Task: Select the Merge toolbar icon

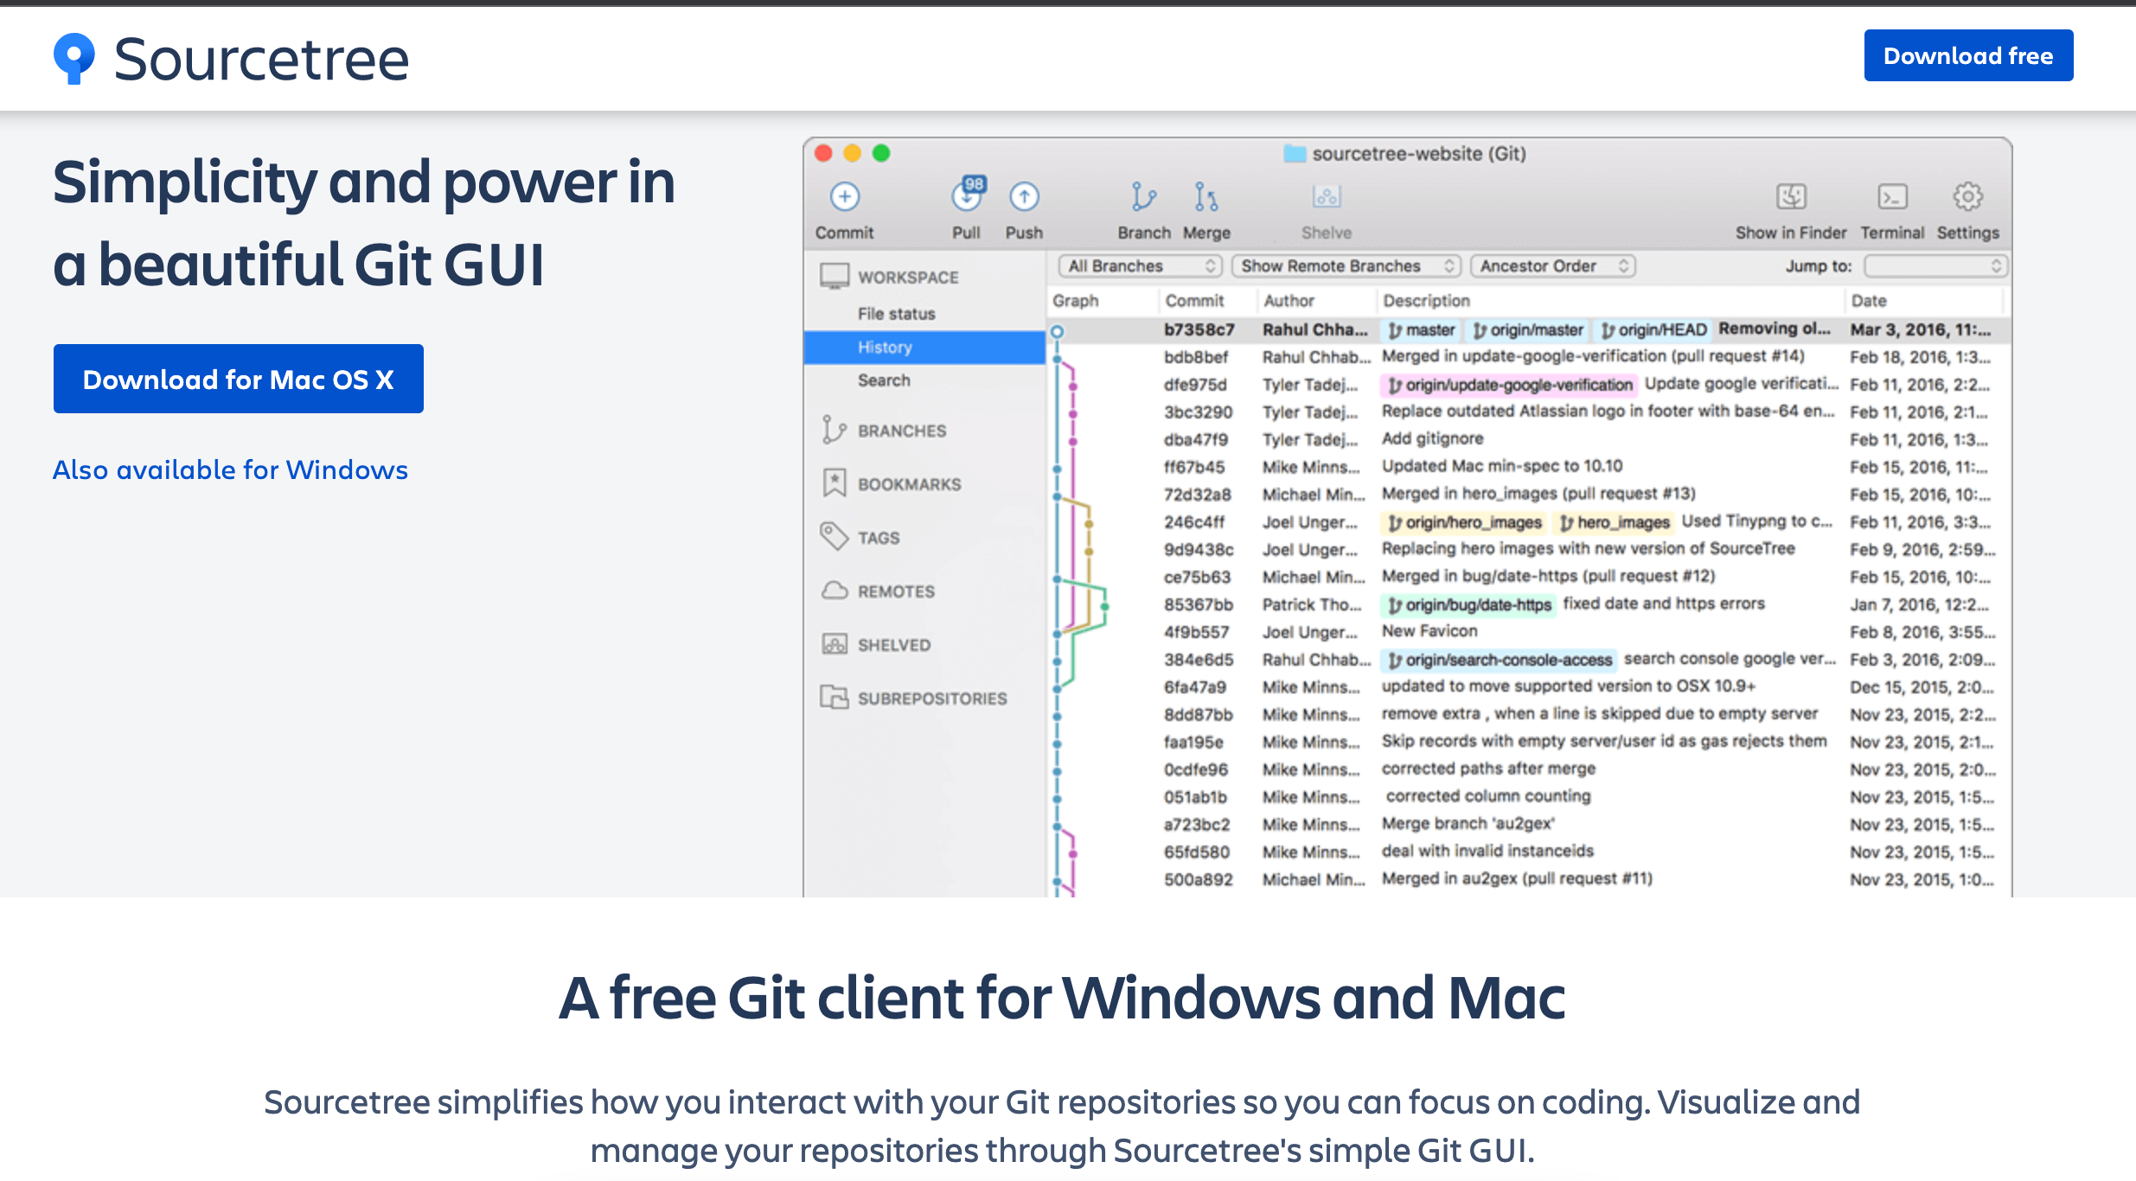Action: (x=1205, y=197)
